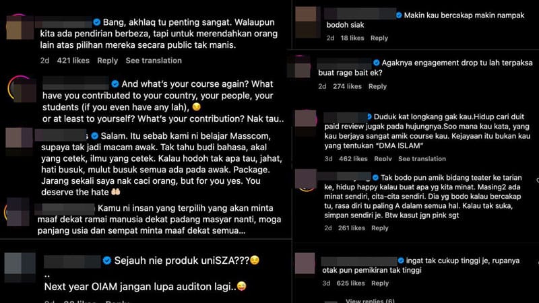Open profile picture of uniSZA commenter
Image resolution: width=539 pixels, height=303 pixels.
(20, 267)
